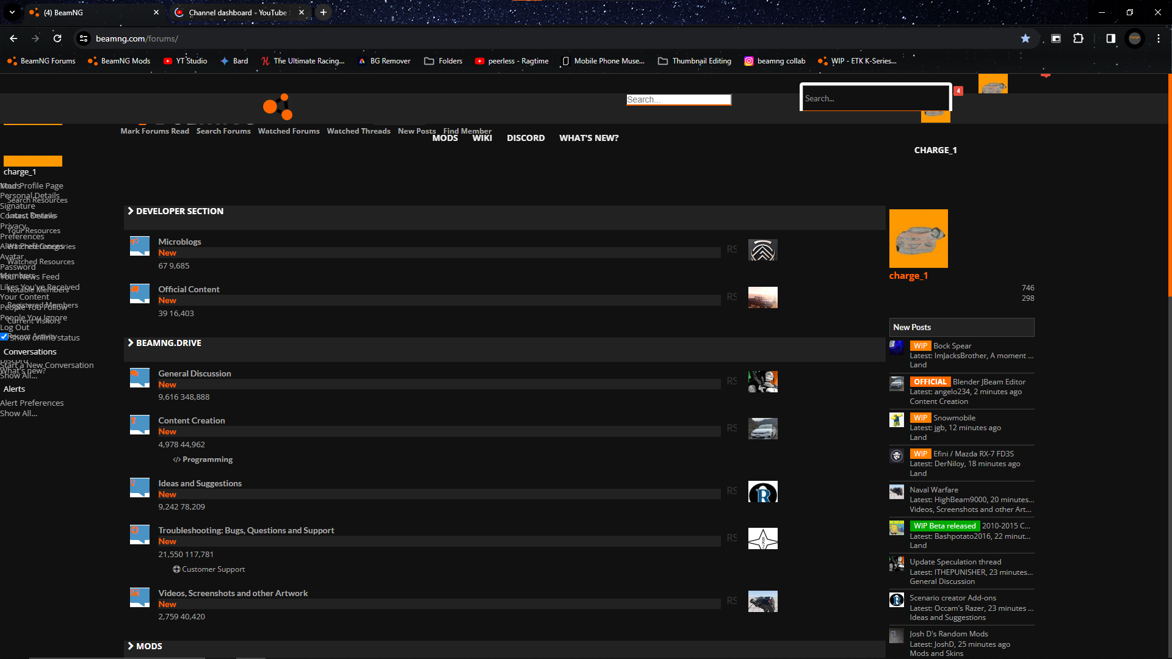This screenshot has height=659, width=1172.
Task: Expand the MODS category header
Action: [131, 646]
